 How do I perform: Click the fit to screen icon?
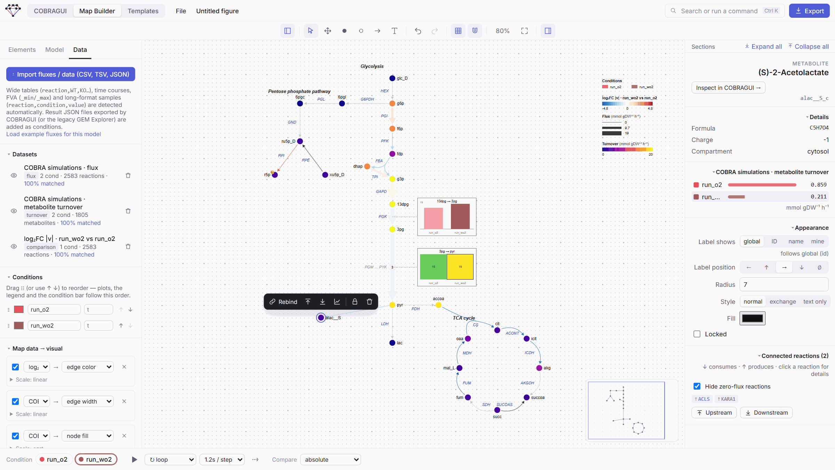tap(524, 31)
